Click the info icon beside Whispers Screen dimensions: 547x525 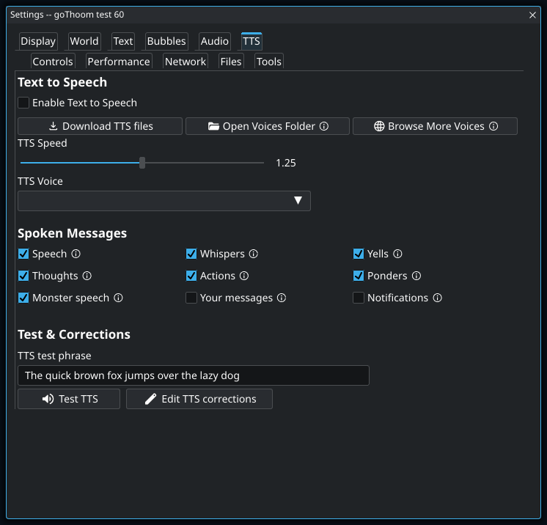coord(253,254)
